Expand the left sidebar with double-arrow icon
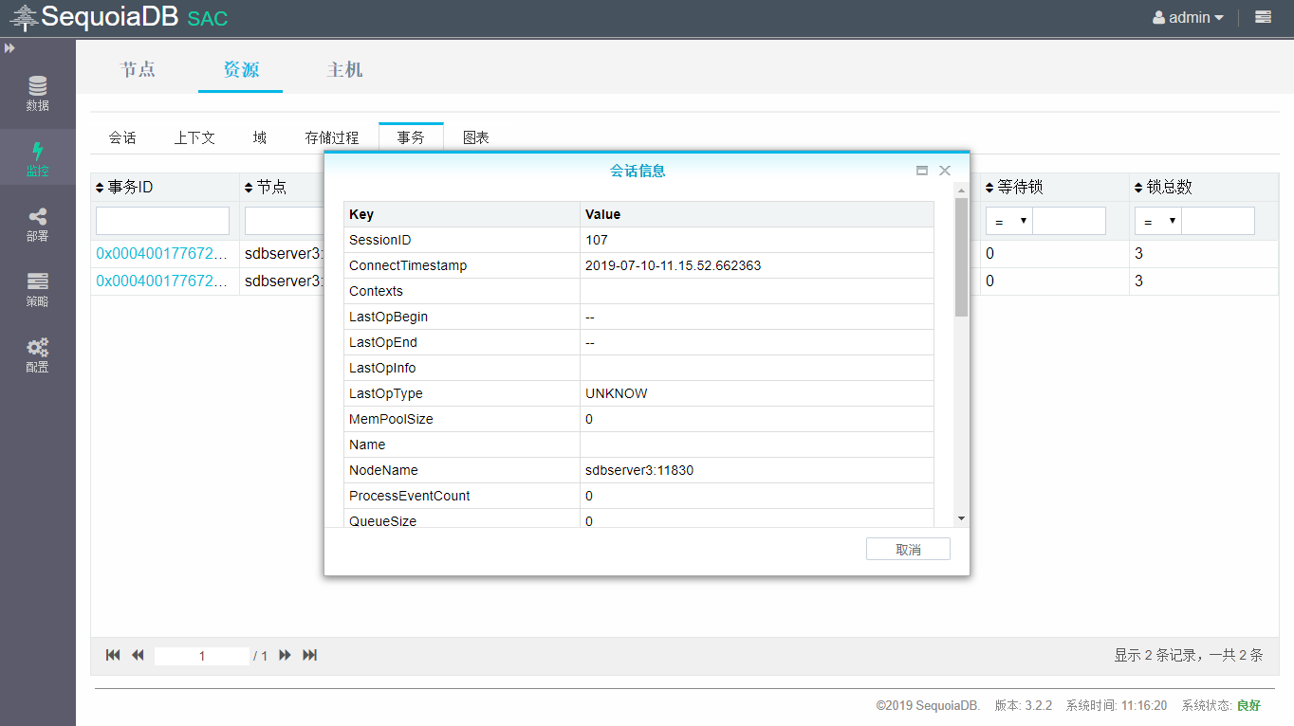The height and width of the screenshot is (726, 1294). 9,48
